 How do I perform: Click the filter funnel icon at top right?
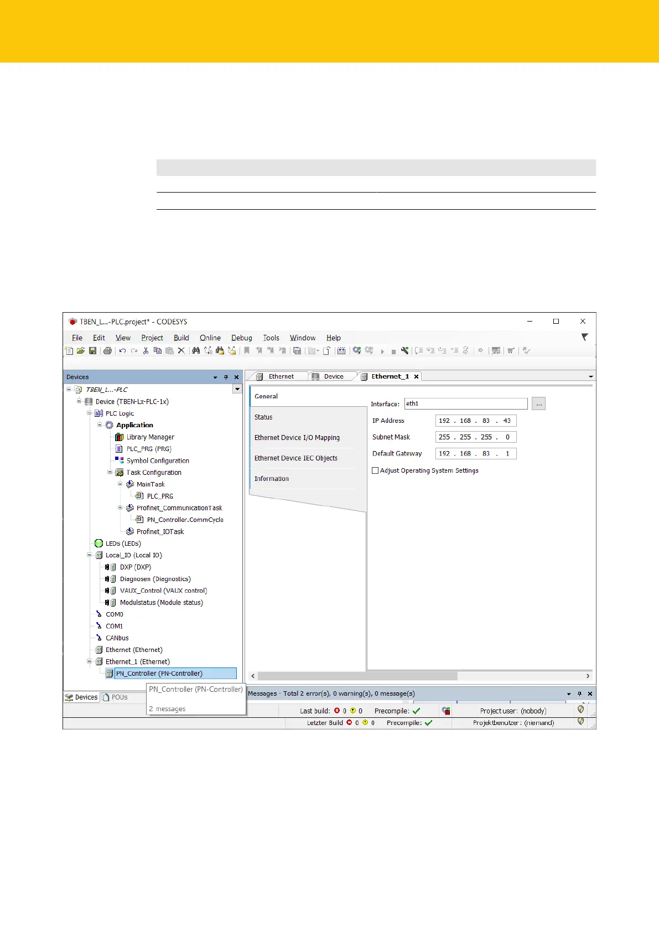(x=585, y=336)
